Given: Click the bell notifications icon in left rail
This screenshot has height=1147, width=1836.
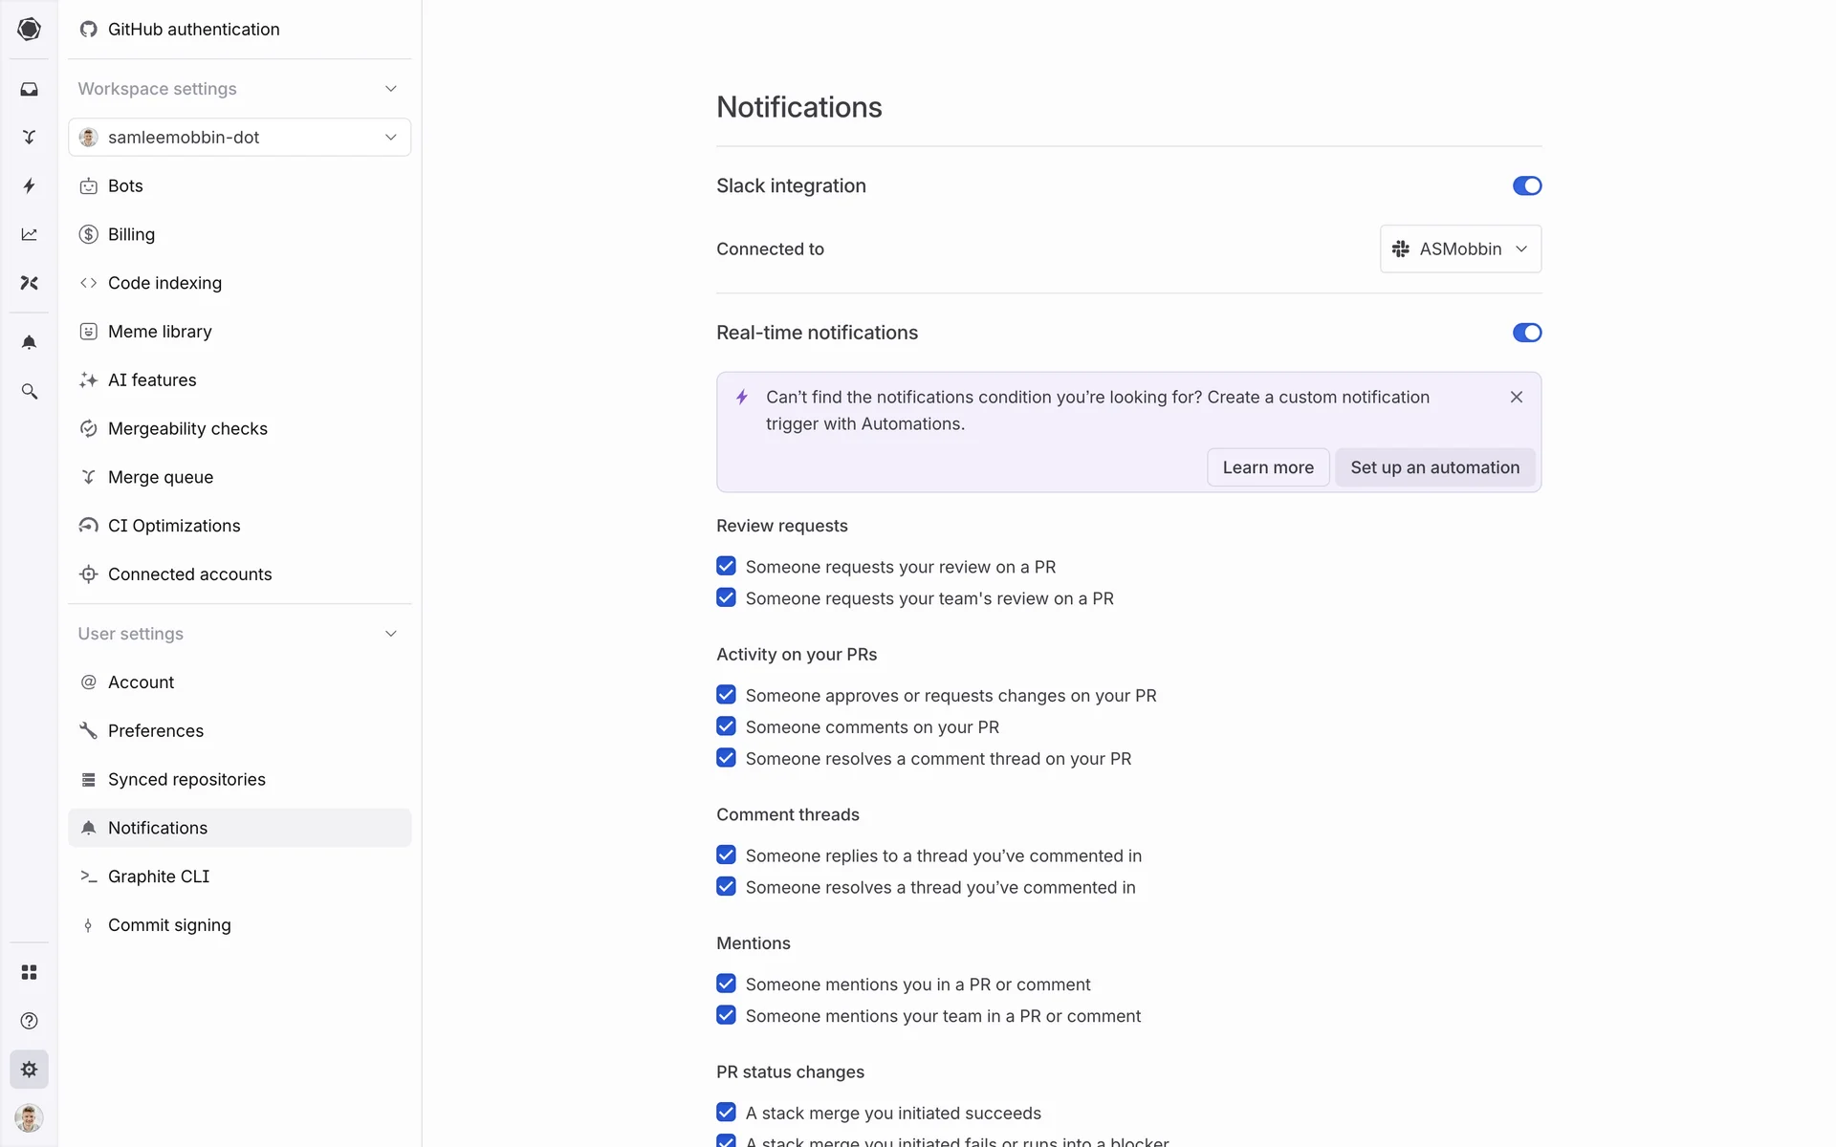Looking at the screenshot, I should (29, 342).
